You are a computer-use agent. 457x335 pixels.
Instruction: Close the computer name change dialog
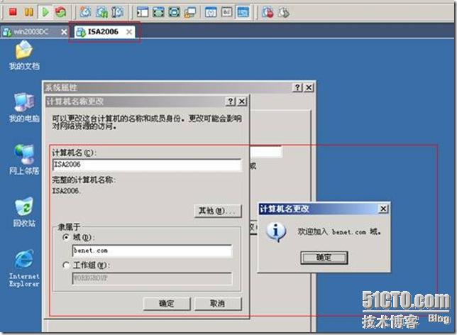(x=242, y=101)
